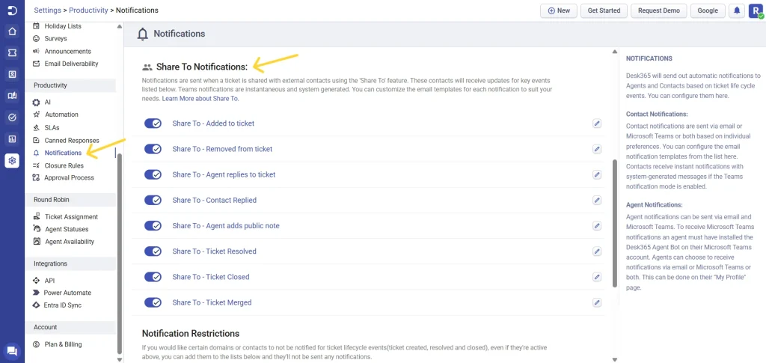Screen dimensions: 766x363
Task: Disable Share To - Removed from ticket toggle
Action: [x=153, y=149]
